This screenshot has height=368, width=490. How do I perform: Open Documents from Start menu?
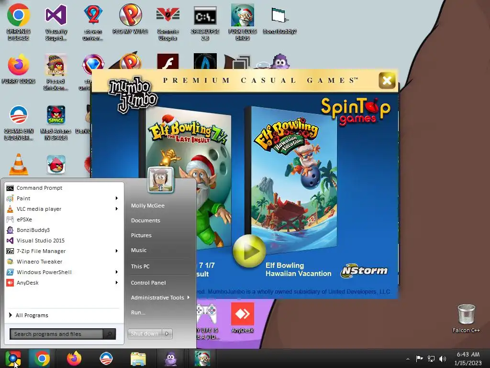click(x=145, y=220)
